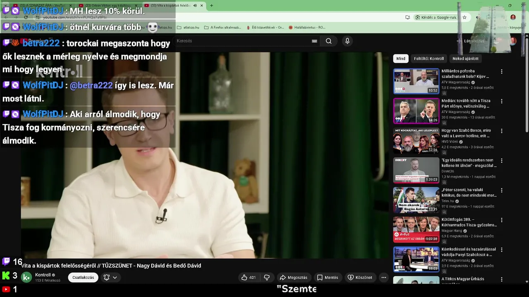Click the address bar URL youtube.com/watch

pos(75,17)
